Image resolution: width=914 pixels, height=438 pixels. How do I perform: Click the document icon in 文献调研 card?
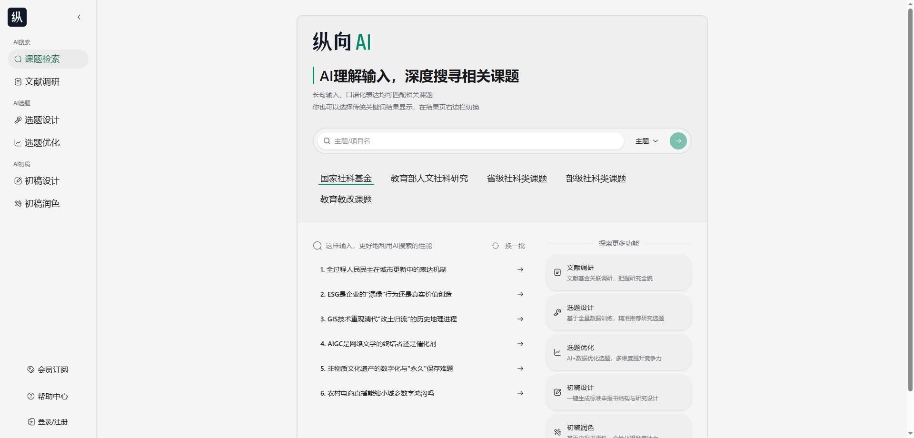coord(557,272)
